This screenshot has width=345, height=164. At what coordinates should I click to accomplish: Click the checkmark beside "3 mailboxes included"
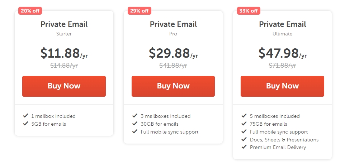(x=135, y=116)
